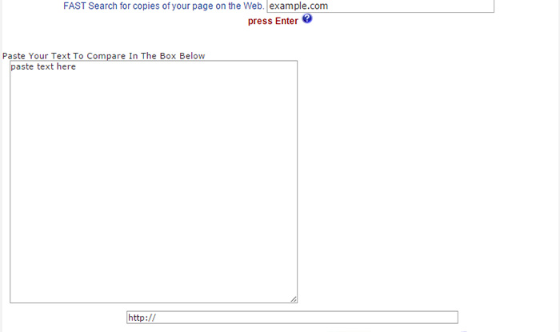The image size is (560, 332).
Task: Click the word FAST in search label
Action: pyautogui.click(x=74, y=6)
